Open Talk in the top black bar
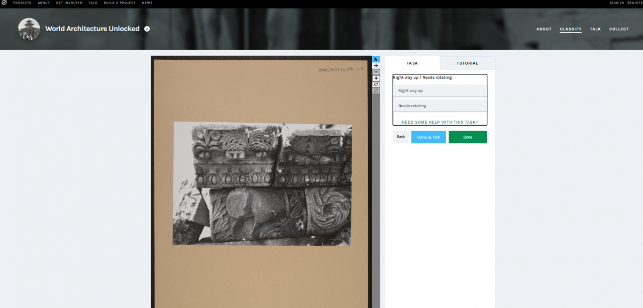The image size is (643, 308). tap(93, 3)
